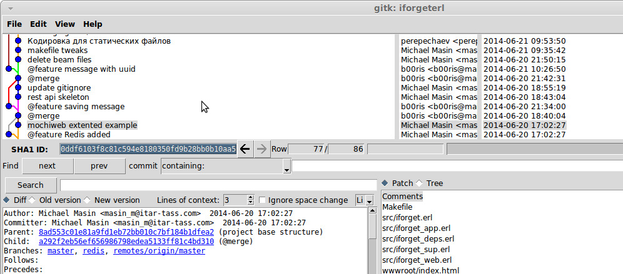Click commit dot for '@feature saving message'
Viewport: 623px width, 274px height.
pyautogui.click(x=8, y=106)
